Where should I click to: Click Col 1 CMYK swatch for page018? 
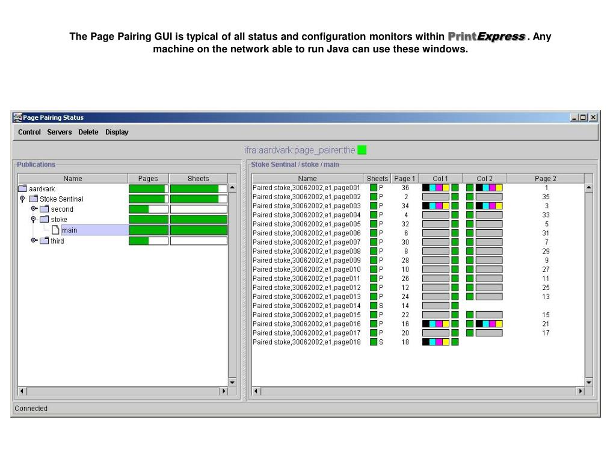point(436,342)
